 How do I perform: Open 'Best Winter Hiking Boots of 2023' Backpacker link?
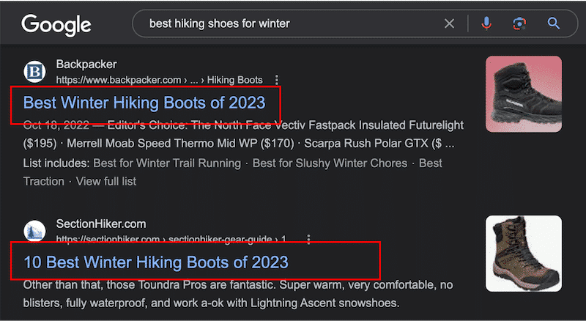point(144,103)
